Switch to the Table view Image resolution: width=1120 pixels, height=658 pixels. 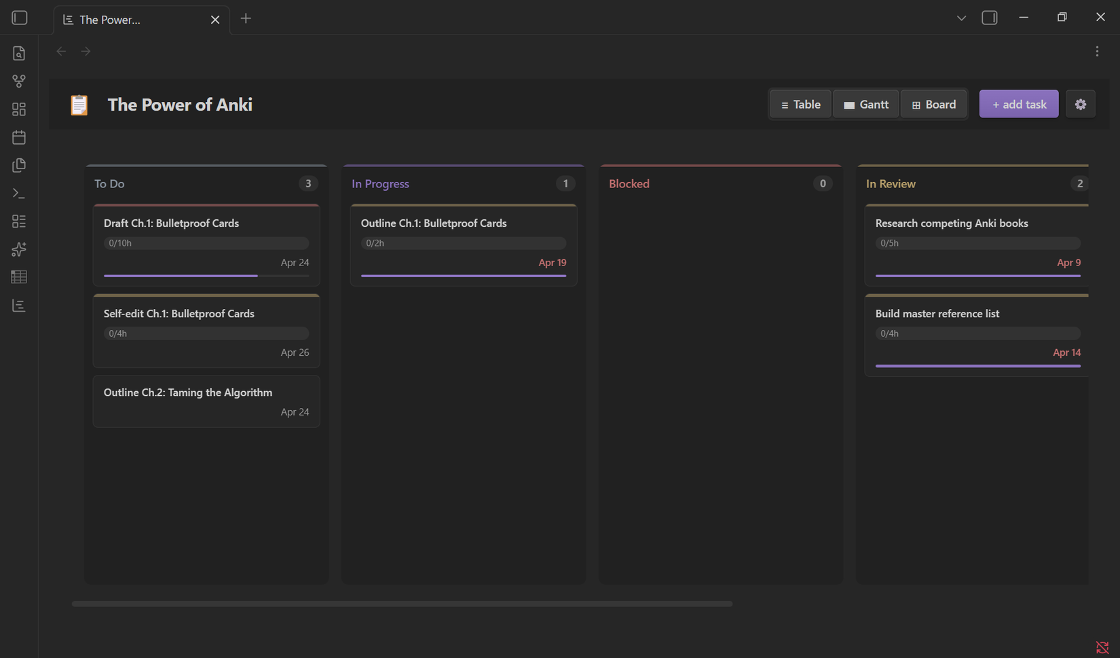(801, 105)
